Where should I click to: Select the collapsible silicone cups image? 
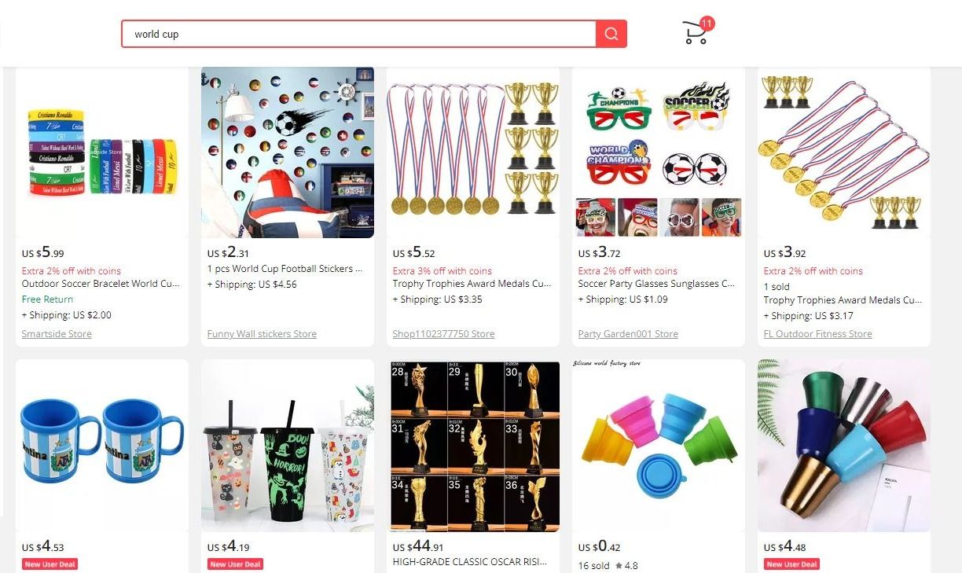coord(659,446)
